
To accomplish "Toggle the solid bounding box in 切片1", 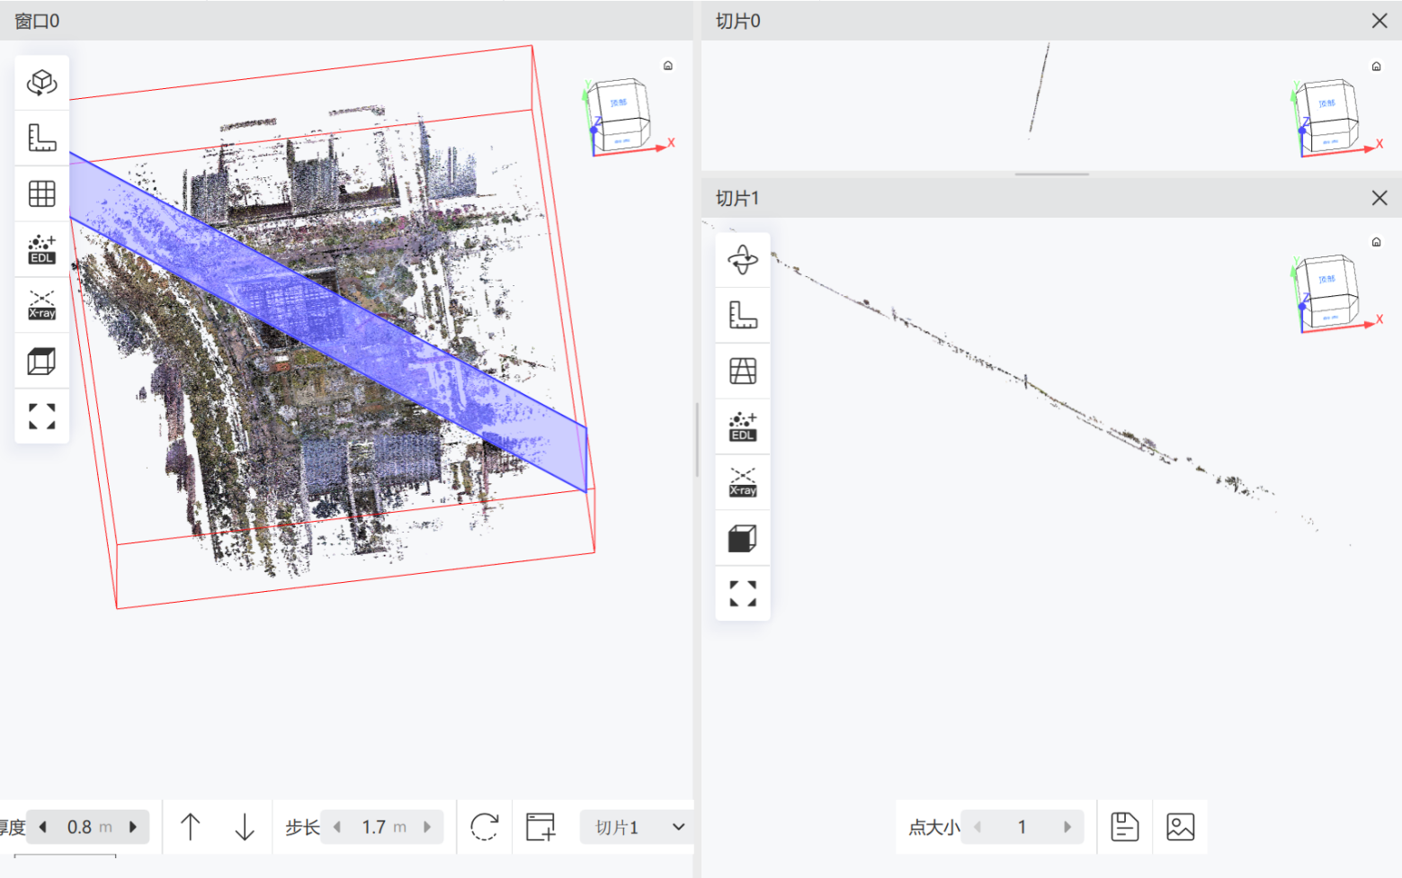I will tap(742, 538).
